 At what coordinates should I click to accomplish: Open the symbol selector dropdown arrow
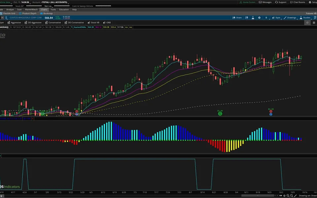pyautogui.click(x=2, y=18)
